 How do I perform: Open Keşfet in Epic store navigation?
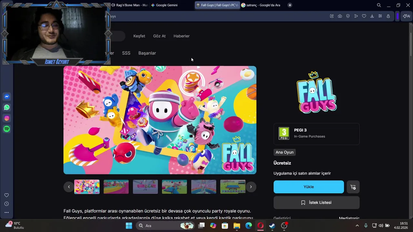pos(139,36)
